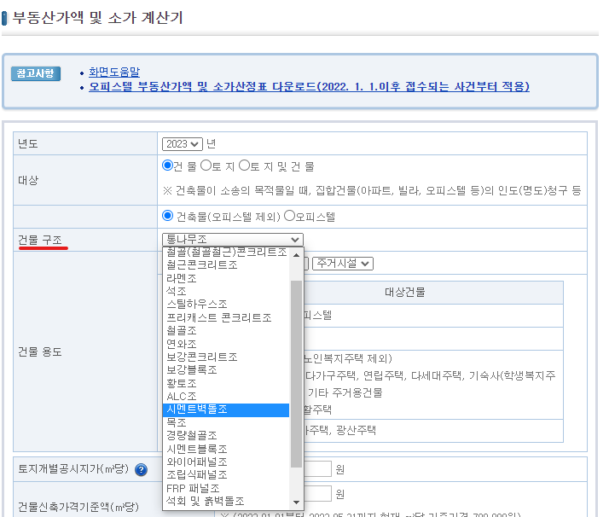Select the 토지 및 건물 radio option
The height and width of the screenshot is (517, 609).
point(245,166)
